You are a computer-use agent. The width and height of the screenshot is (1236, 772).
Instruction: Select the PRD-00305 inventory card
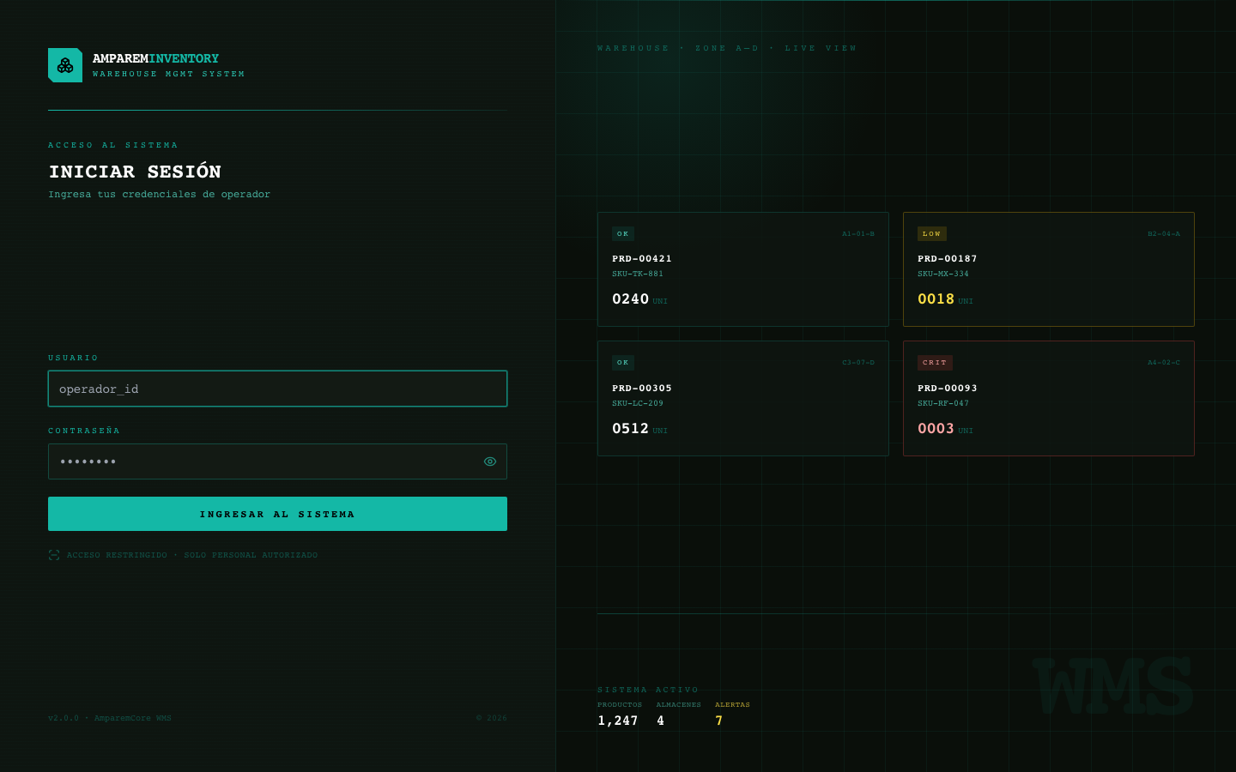pos(743,398)
